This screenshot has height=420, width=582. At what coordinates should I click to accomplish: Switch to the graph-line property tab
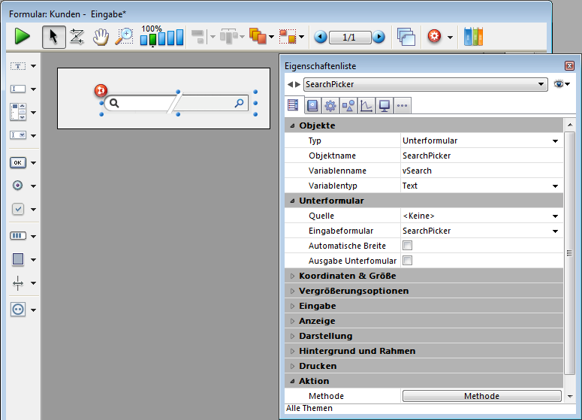366,105
